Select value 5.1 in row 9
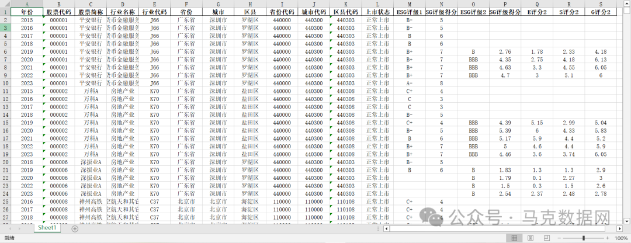 568,75
